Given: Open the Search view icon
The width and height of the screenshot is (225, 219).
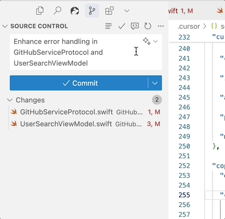Looking at the screenshot, I should tap(57, 11).
